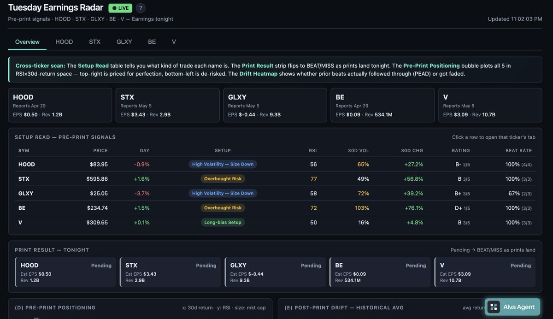Click the B+ 3/5 rating cell
This screenshot has width=553, height=319.
click(x=461, y=193)
